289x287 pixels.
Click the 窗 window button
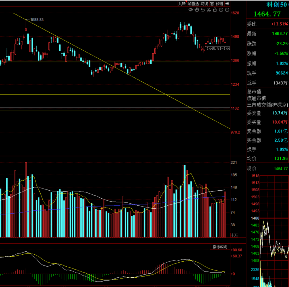coord(212,4)
